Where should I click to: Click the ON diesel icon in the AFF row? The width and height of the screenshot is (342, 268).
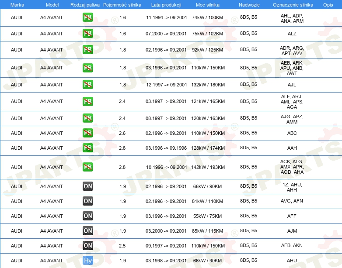[x=87, y=216]
